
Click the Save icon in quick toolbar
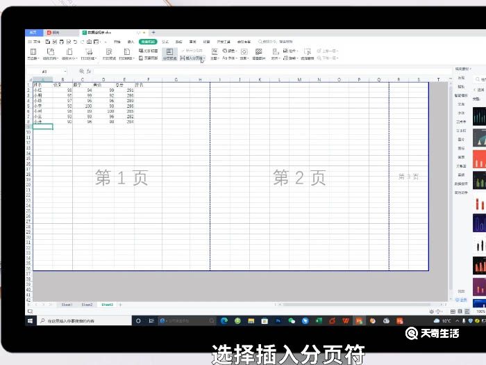click(48, 42)
